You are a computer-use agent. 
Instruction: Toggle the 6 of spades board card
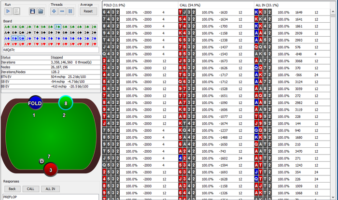[65, 32]
